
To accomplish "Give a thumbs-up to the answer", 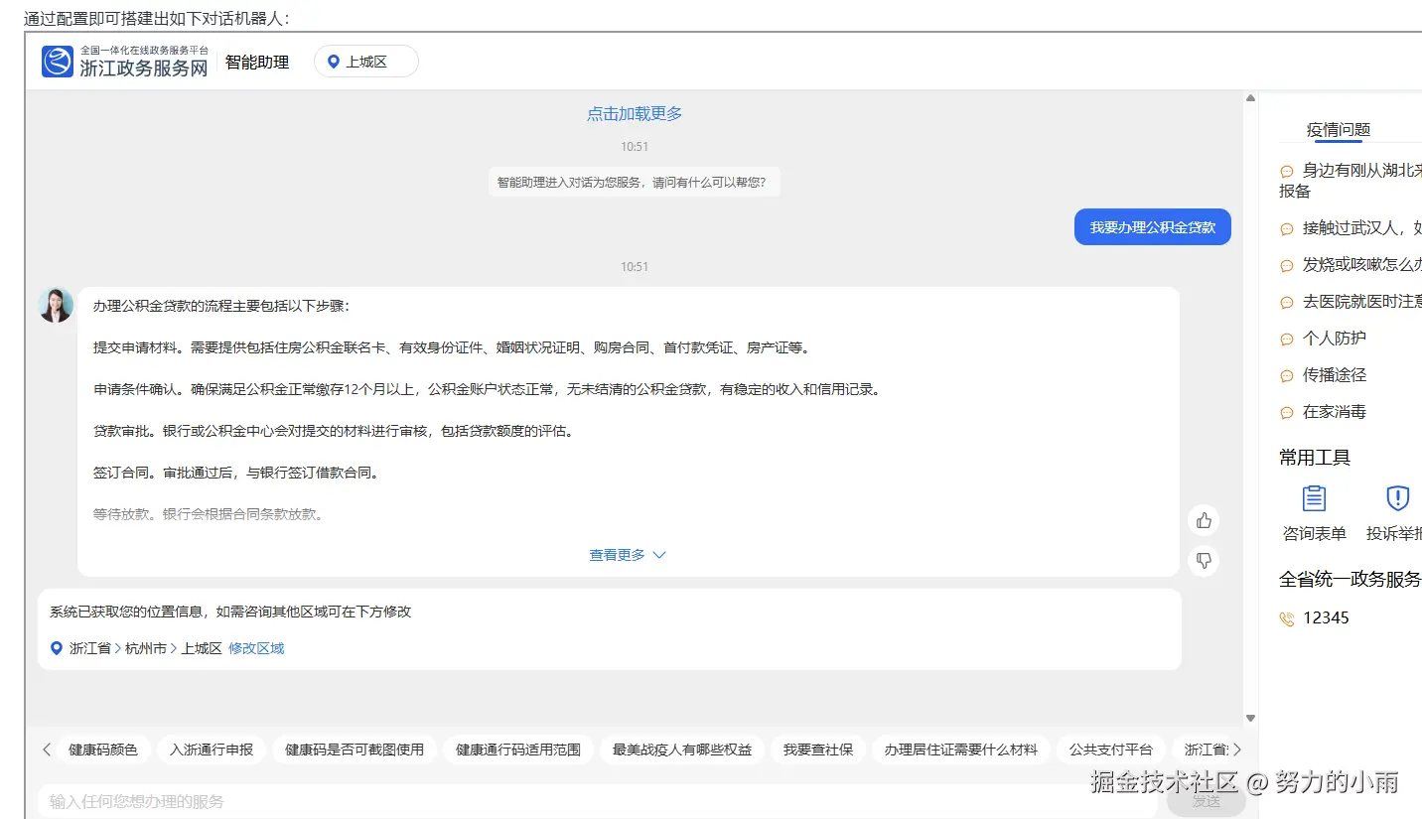I will click(x=1204, y=520).
